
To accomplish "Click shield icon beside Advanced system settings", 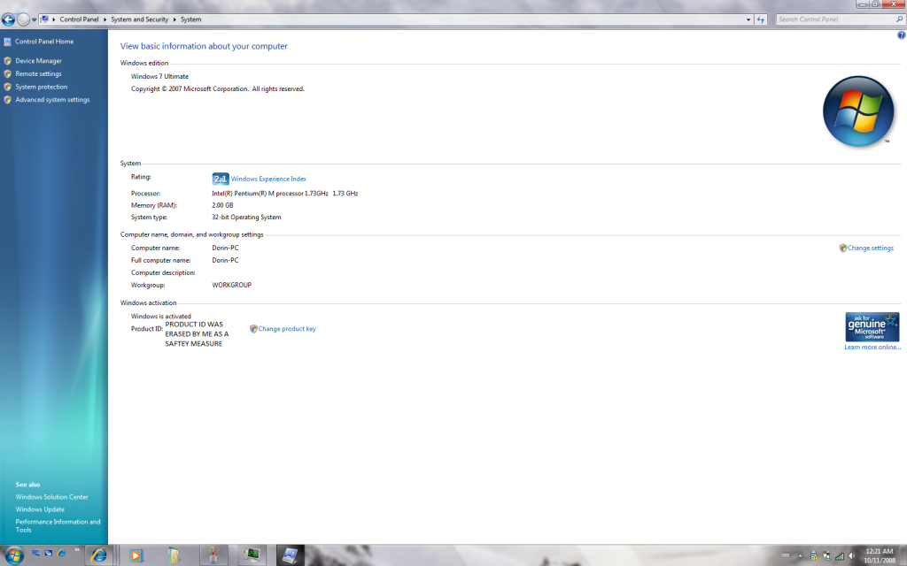I will (x=7, y=100).
